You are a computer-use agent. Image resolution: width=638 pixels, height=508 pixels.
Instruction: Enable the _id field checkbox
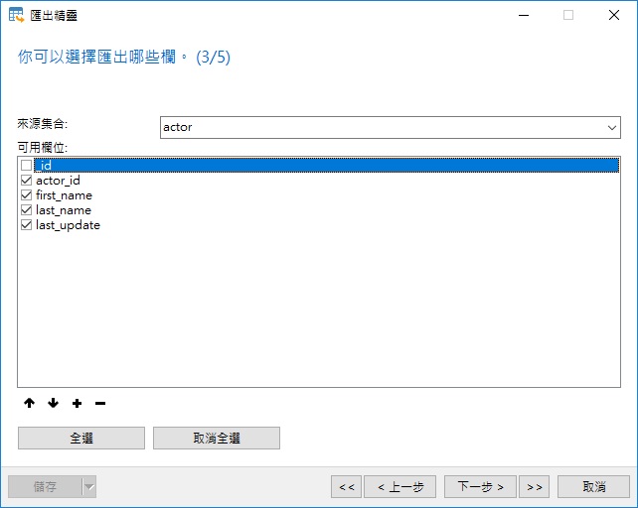tap(26, 166)
